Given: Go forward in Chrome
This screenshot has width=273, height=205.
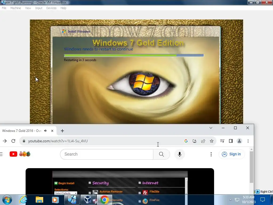Looking at the screenshot, I should click(x=5, y=141).
